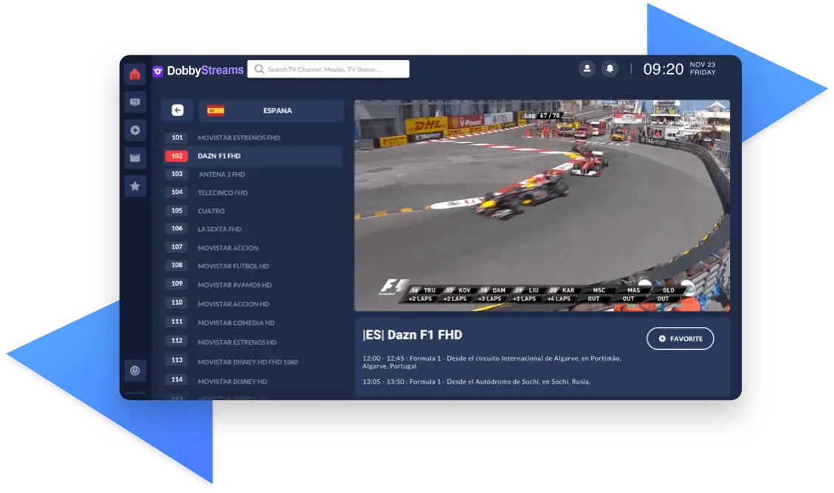Select the Home icon in the sidebar
This screenshot has width=834, height=493.
(135, 73)
